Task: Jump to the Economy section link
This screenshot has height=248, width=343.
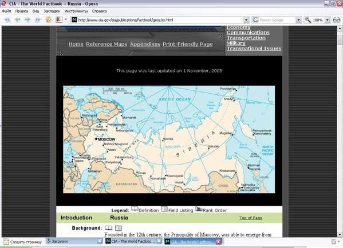Action: pyautogui.click(x=239, y=27)
